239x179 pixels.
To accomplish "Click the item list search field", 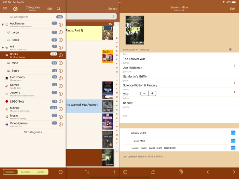I will [91, 16].
